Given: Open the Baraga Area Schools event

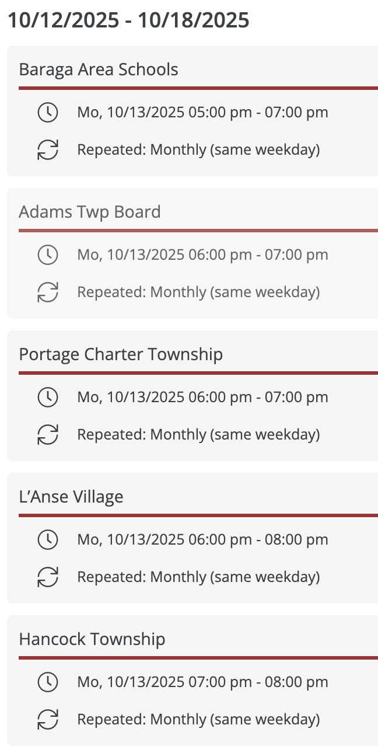Looking at the screenshot, I should click(99, 69).
